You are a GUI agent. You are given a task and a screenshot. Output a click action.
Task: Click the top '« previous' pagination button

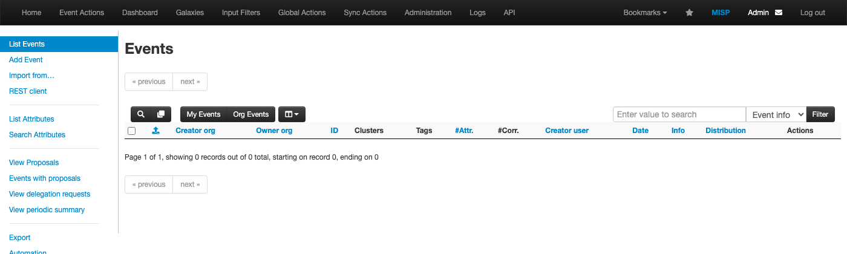149,82
